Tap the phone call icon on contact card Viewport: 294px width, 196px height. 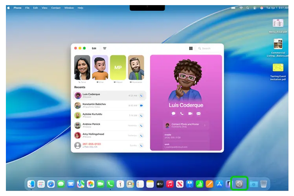(182, 113)
